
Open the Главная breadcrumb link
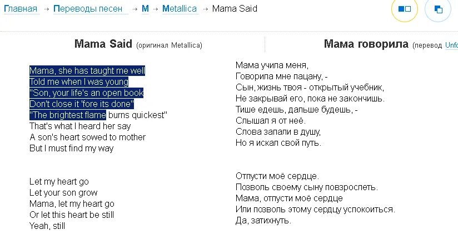[21, 9]
